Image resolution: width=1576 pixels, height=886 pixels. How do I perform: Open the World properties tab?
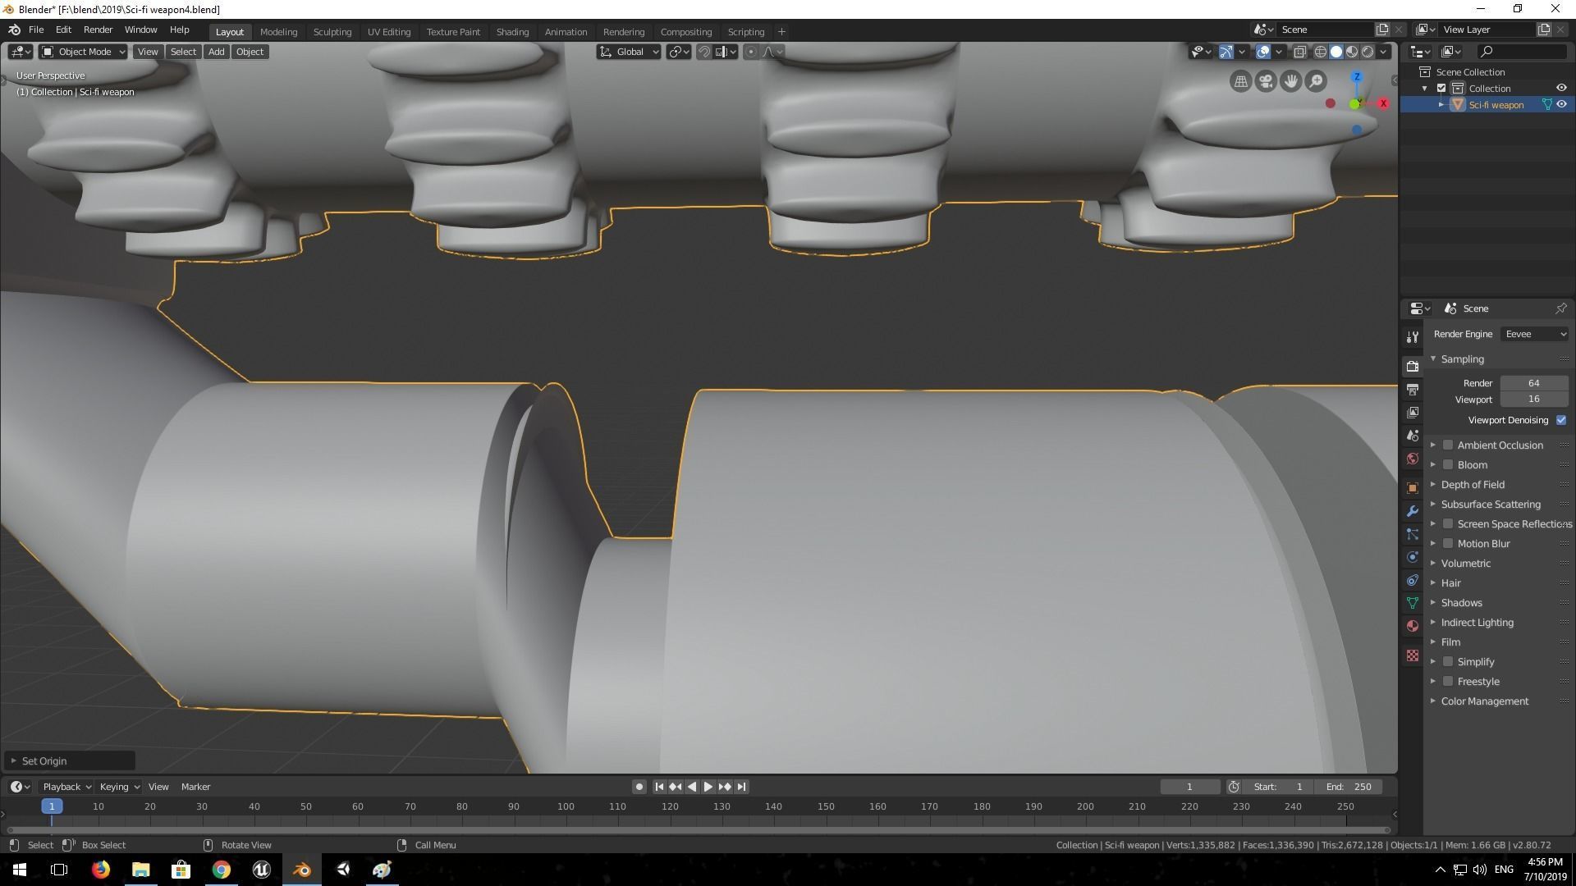1413,459
